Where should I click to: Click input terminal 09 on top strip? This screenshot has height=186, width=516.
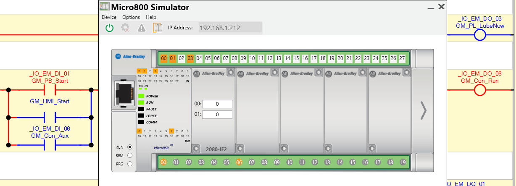click(x=243, y=58)
